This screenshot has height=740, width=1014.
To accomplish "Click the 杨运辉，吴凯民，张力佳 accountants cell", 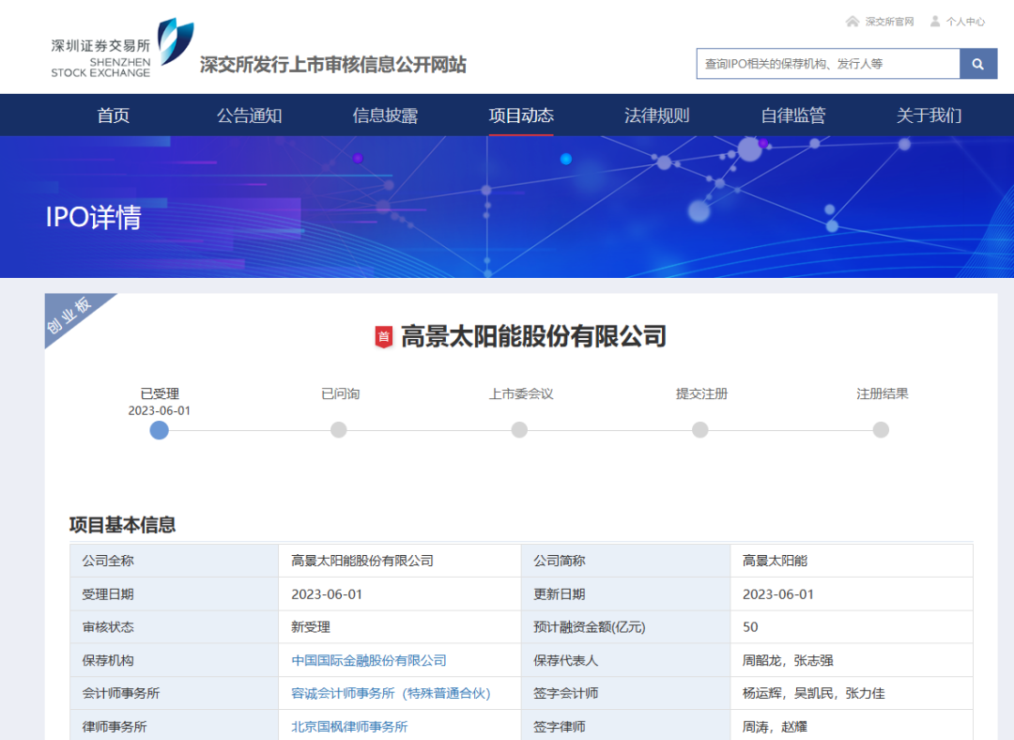I will tap(852, 693).
